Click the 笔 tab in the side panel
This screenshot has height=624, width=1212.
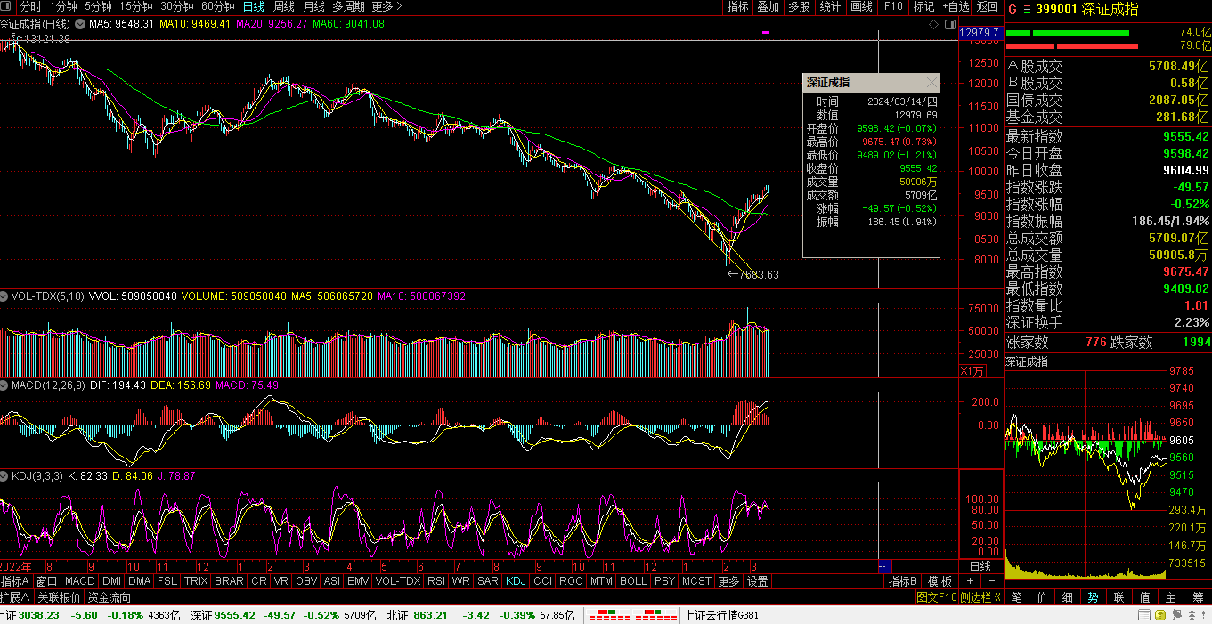pos(1017,597)
